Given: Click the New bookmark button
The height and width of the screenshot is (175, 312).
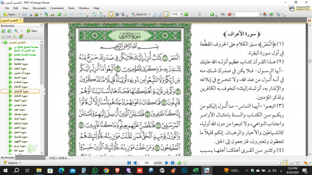Looking at the screenshot, I should (32, 31).
